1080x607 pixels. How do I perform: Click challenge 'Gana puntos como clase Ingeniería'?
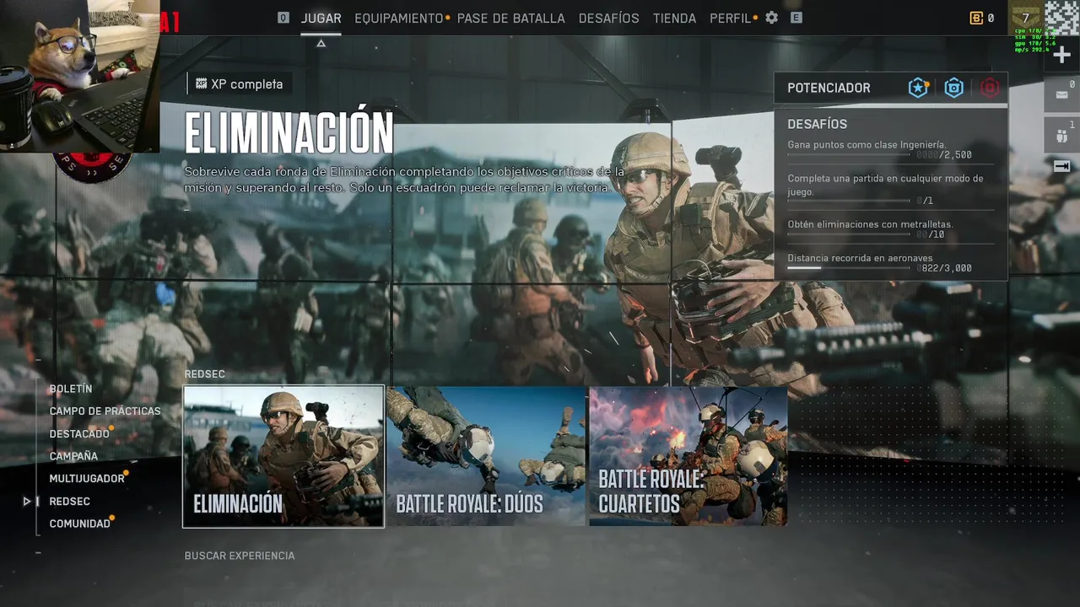tap(867, 144)
